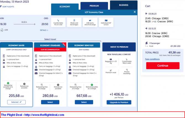The width and height of the screenshot is (185, 118).
Task: Click the Total Price 411,38 USD text
Action: [x=175, y=53]
